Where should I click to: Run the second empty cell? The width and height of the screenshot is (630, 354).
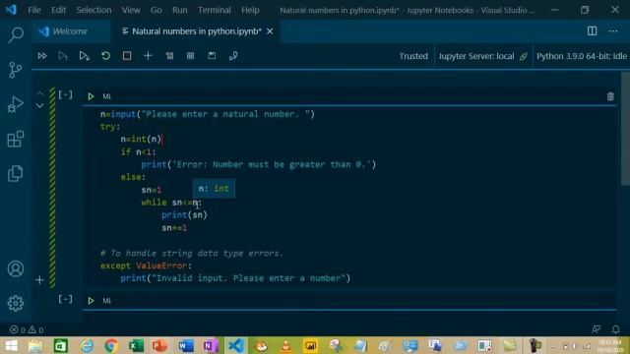click(x=91, y=301)
